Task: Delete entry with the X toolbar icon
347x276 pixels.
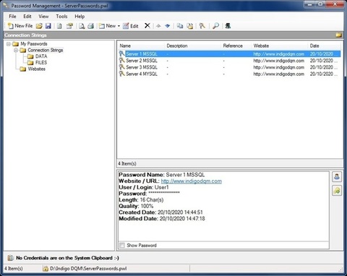Action: 147,25
